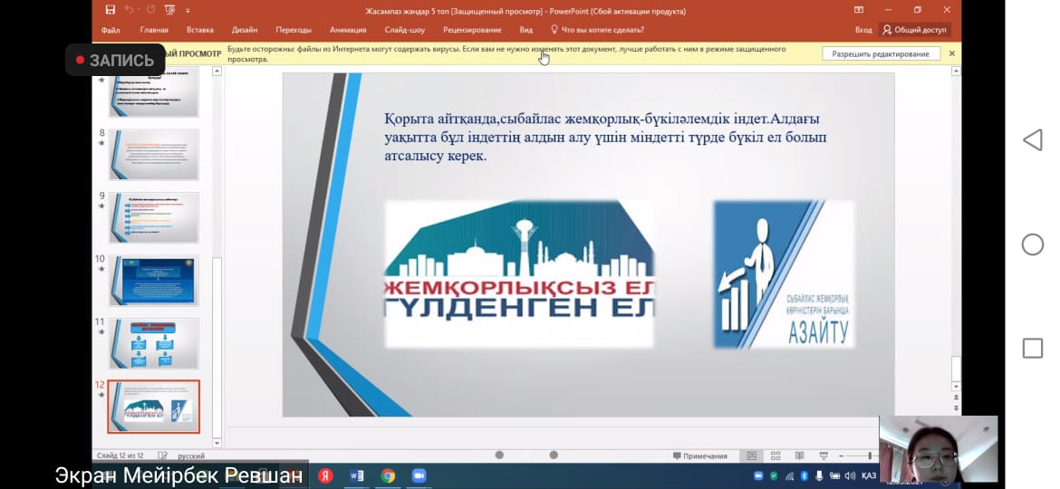Viewport: 1060px width, 489px height.
Task: Open Word from the taskbar
Action: pos(356,475)
